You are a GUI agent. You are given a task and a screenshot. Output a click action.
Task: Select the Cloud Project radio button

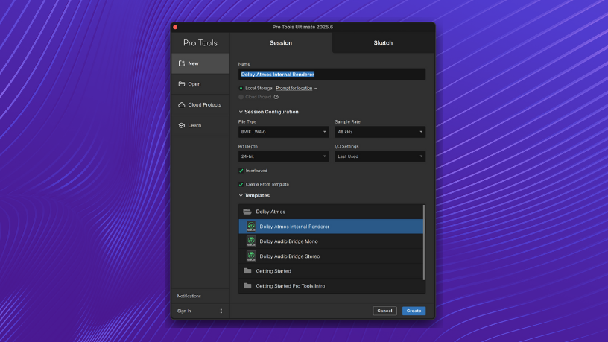pyautogui.click(x=241, y=97)
